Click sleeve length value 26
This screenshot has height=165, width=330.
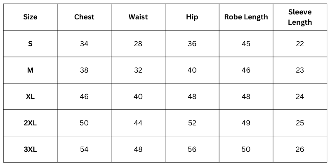pyautogui.click(x=300, y=149)
